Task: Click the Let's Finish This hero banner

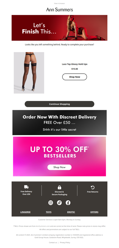Action: 59,28
